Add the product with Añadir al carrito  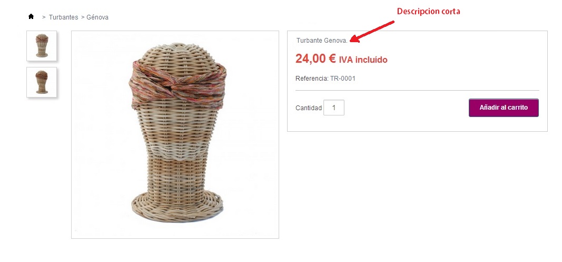[504, 108]
